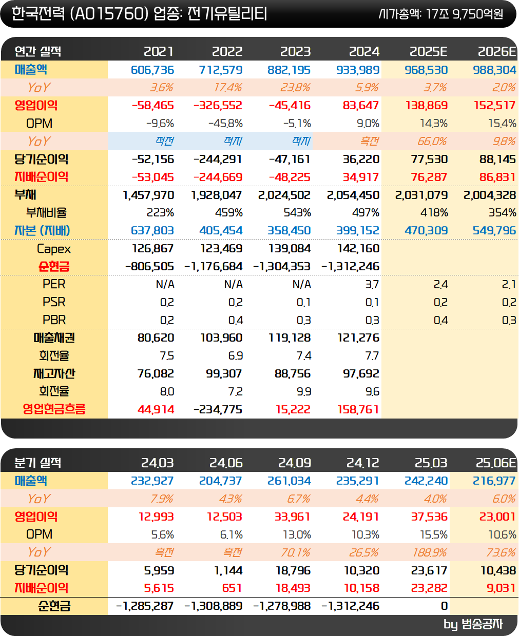Select net income value '-244,291'

pyautogui.click(x=218, y=160)
